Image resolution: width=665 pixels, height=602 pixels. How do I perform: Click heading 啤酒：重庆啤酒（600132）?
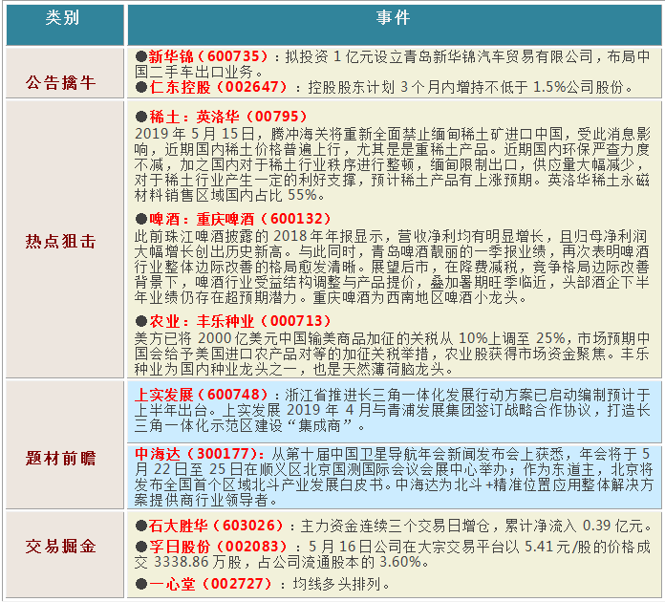pyautogui.click(x=240, y=219)
